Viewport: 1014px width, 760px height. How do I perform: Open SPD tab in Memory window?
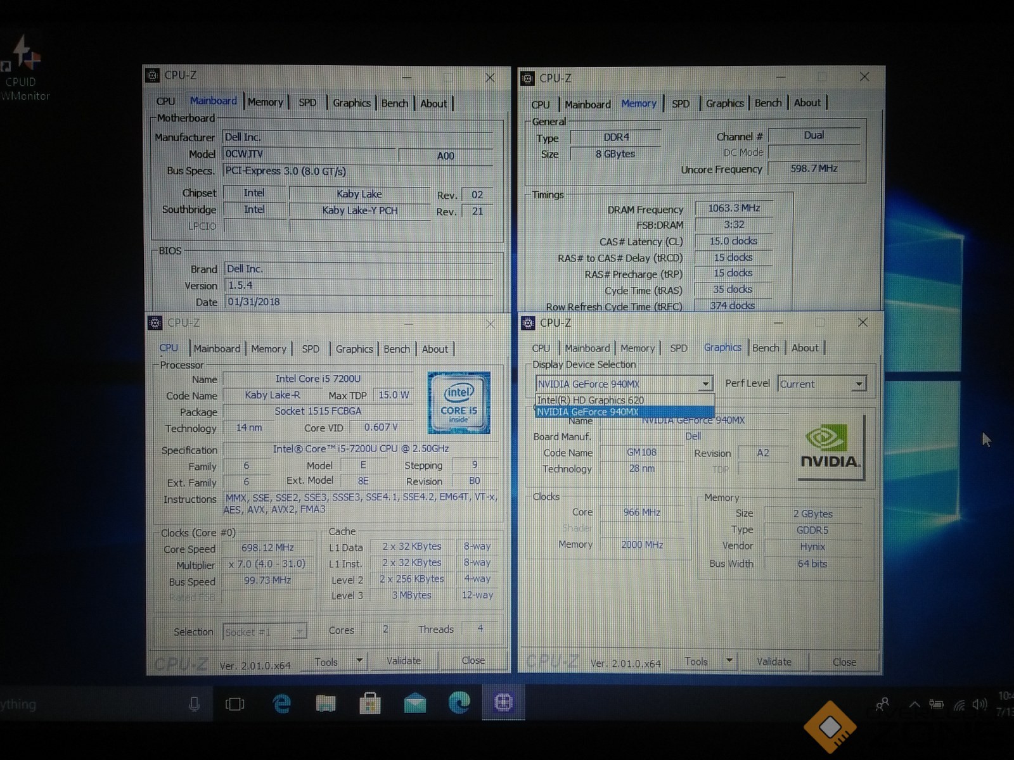coord(681,104)
